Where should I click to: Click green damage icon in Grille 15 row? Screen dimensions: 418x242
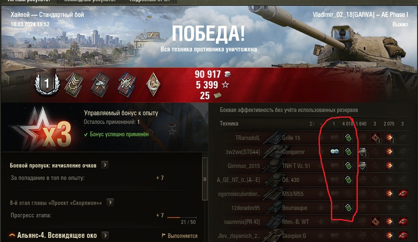tap(348, 137)
